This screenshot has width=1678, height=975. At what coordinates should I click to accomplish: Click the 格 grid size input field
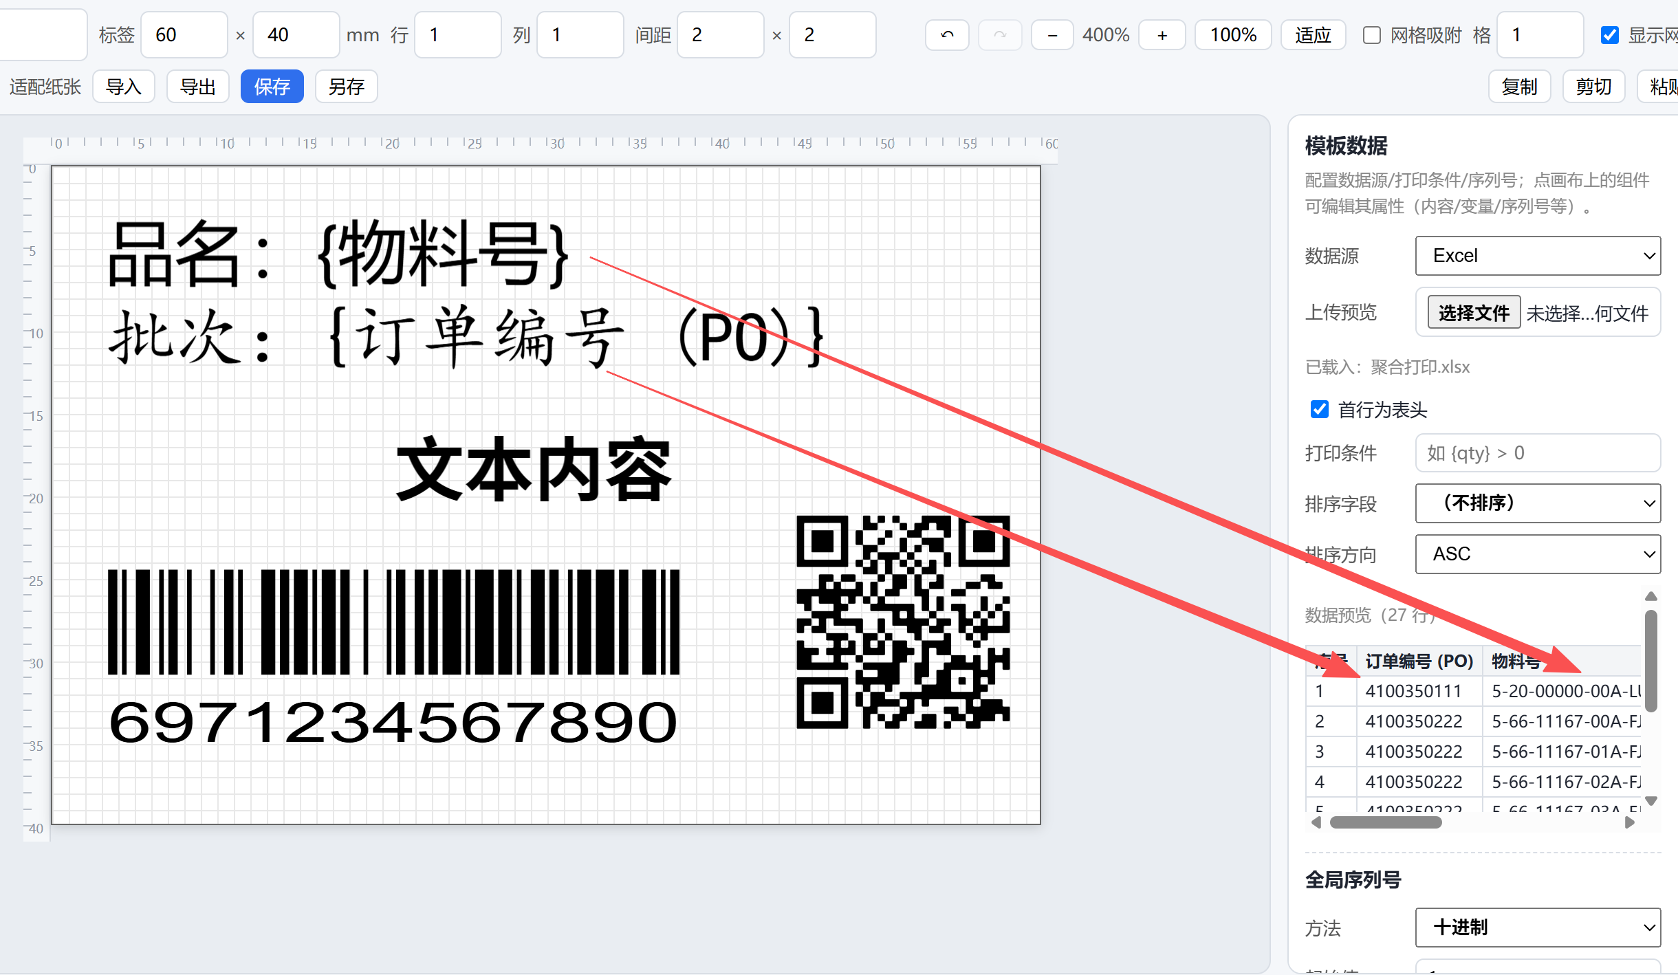pyautogui.click(x=1540, y=35)
